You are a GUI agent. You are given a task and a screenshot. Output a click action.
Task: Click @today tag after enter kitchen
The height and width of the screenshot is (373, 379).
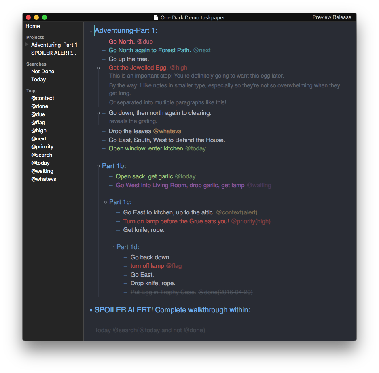pyautogui.click(x=195, y=148)
